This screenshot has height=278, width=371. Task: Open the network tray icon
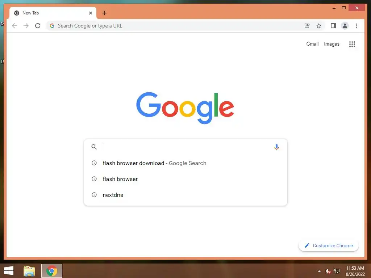(337, 271)
